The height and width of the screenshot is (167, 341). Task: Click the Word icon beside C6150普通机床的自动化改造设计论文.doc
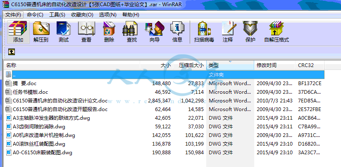coord(8,100)
